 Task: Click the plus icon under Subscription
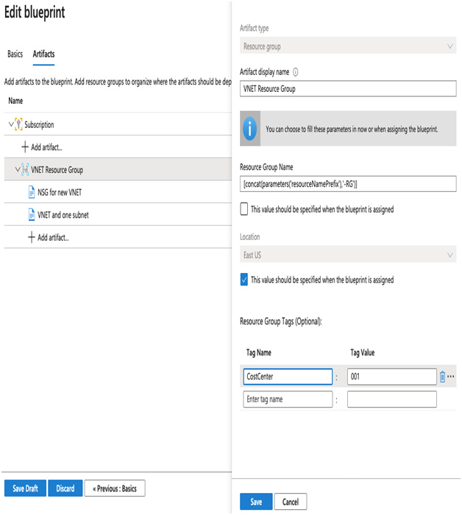click(25, 147)
